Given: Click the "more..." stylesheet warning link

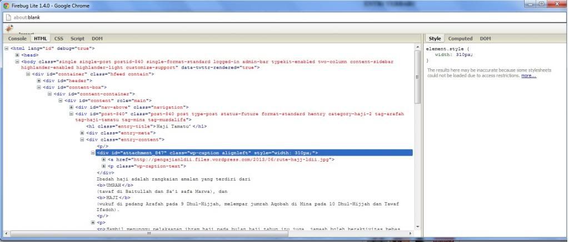Looking at the screenshot, I should coord(528,76).
